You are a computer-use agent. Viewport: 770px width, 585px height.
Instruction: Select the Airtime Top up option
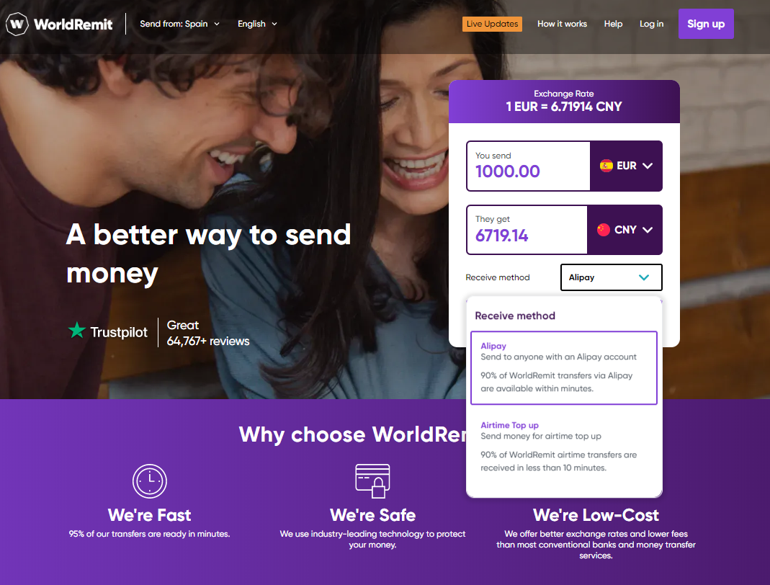pyautogui.click(x=564, y=447)
